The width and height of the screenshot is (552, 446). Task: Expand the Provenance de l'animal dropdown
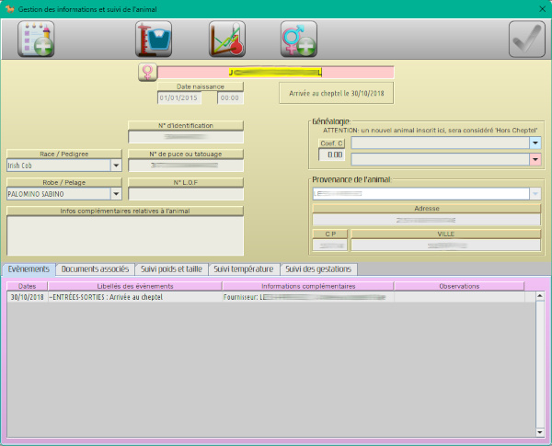pos(535,194)
